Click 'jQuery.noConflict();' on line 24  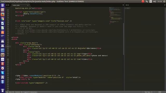(x=33, y=14)
